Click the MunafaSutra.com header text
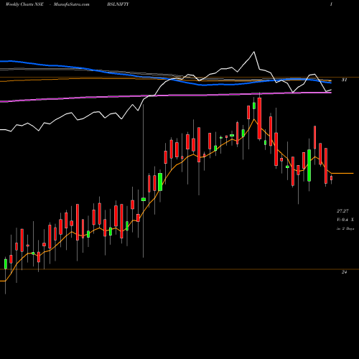 (72, 4)
